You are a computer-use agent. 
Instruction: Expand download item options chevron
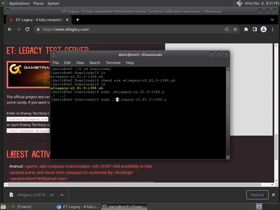[62, 195]
